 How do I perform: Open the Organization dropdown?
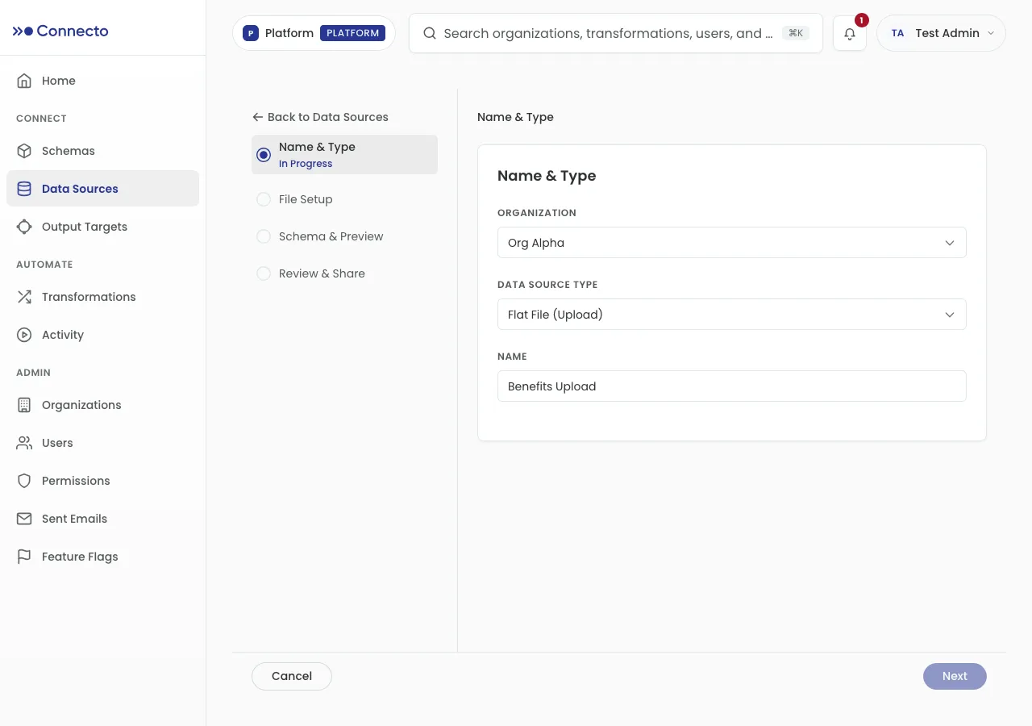click(x=732, y=243)
